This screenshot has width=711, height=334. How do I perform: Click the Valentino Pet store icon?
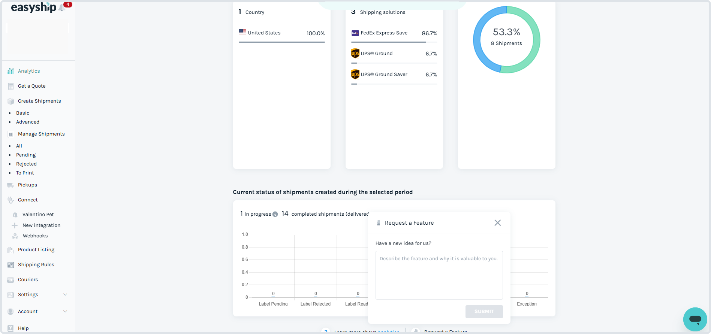tap(15, 215)
